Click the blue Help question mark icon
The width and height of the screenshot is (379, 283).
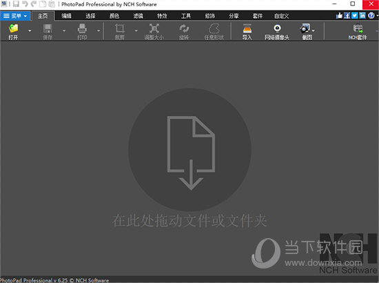371,16
